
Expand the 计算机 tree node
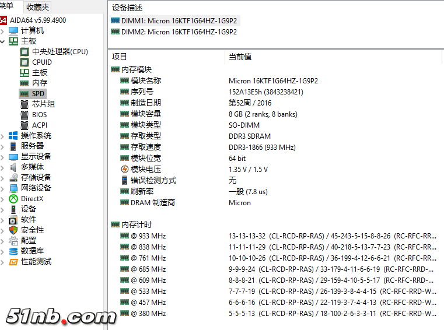click(x=4, y=31)
